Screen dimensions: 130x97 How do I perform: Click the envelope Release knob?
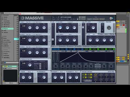(111, 66)
